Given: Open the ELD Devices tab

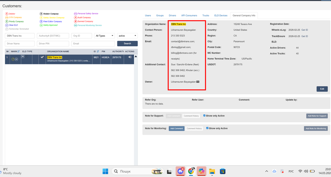Looking at the screenshot, I should (x=221, y=16).
